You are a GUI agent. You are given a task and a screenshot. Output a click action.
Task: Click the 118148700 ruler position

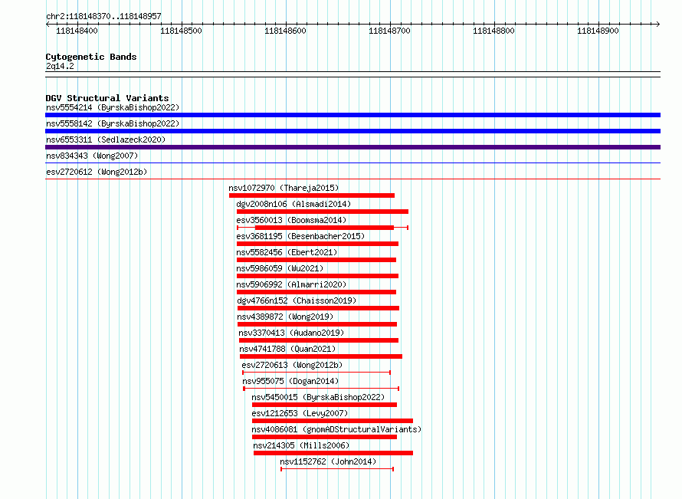tap(389, 31)
